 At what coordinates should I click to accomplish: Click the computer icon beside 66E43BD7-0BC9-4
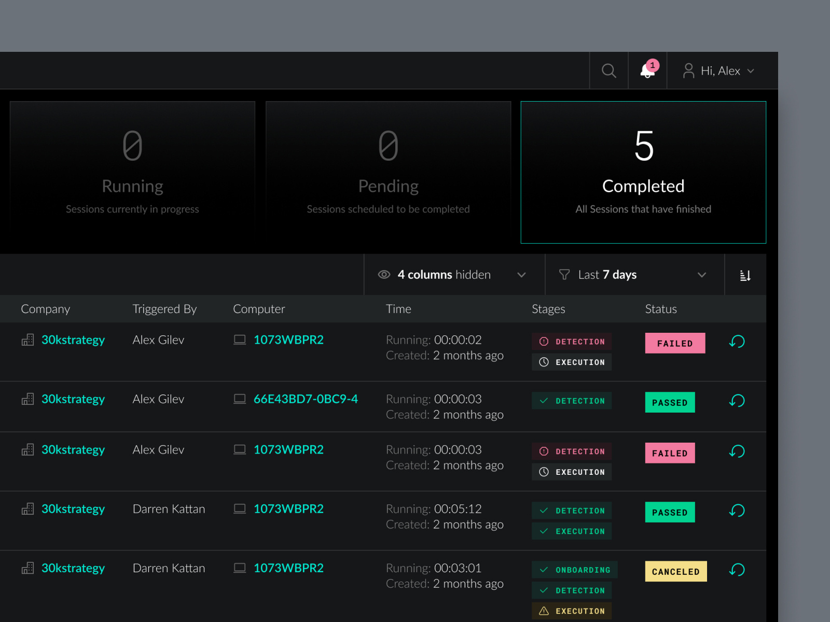239,399
